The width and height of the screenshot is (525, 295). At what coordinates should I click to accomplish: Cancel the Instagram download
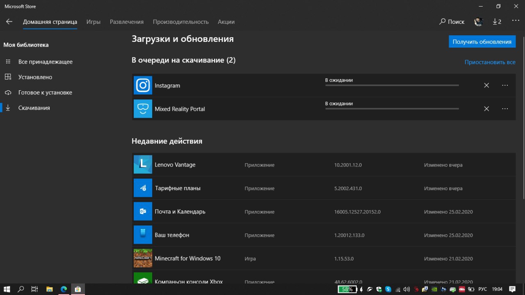(x=486, y=85)
